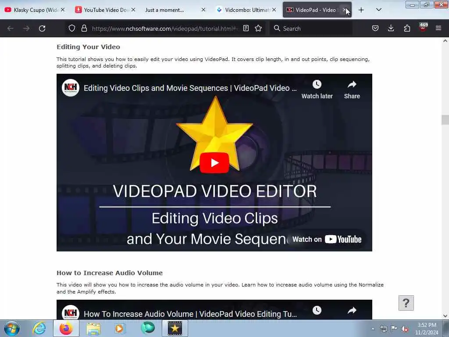
Task: Open a new tab with the plus button
Action: point(361,10)
